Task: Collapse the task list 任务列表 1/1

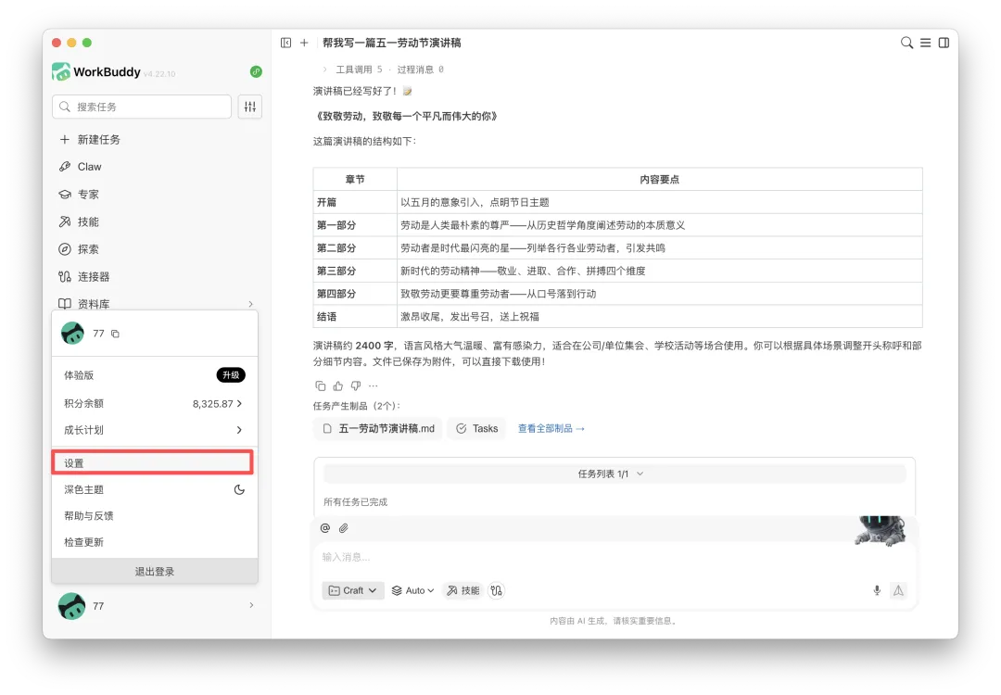Action: point(615,474)
